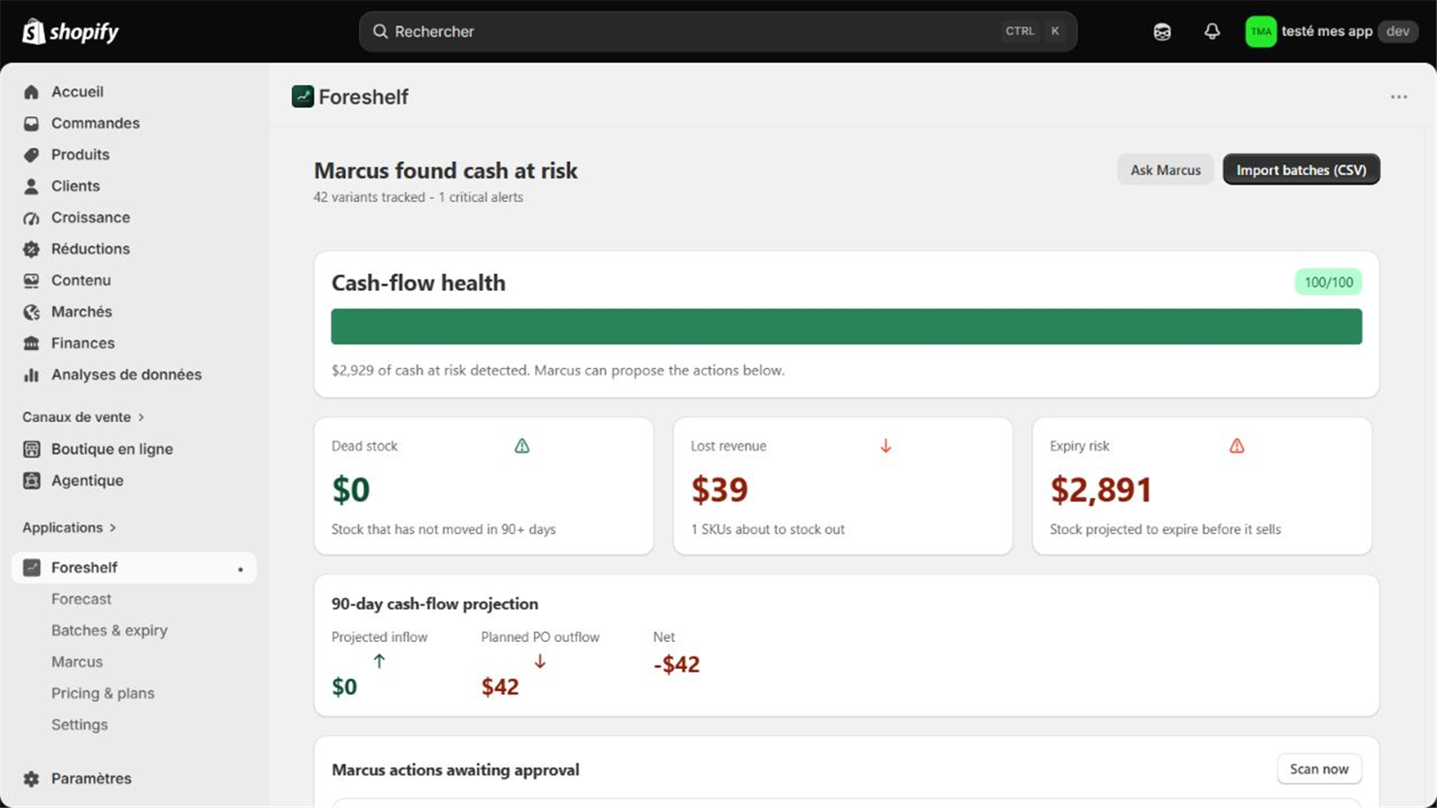Screen dimensions: 1437x808
Task: Focus the Rechercher search field
Action: coord(718,31)
